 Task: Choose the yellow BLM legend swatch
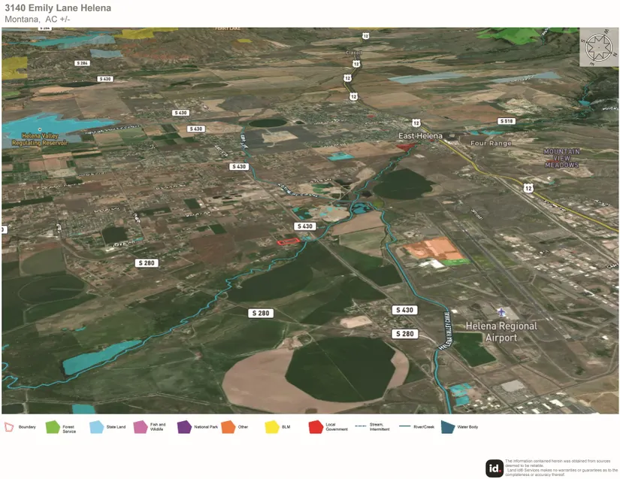[272, 427]
